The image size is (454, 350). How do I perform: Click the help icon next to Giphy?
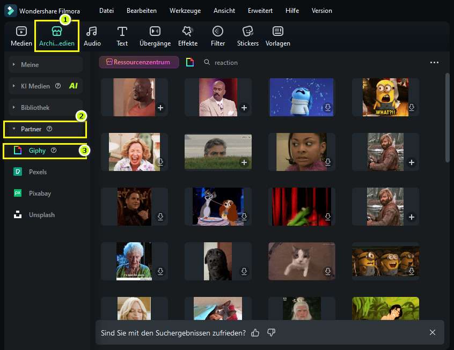point(54,150)
